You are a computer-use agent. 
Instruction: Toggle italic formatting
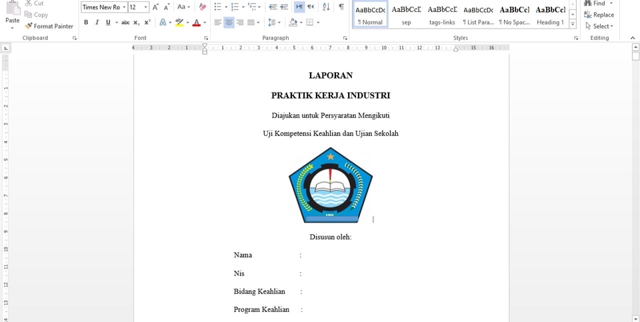[x=97, y=23]
